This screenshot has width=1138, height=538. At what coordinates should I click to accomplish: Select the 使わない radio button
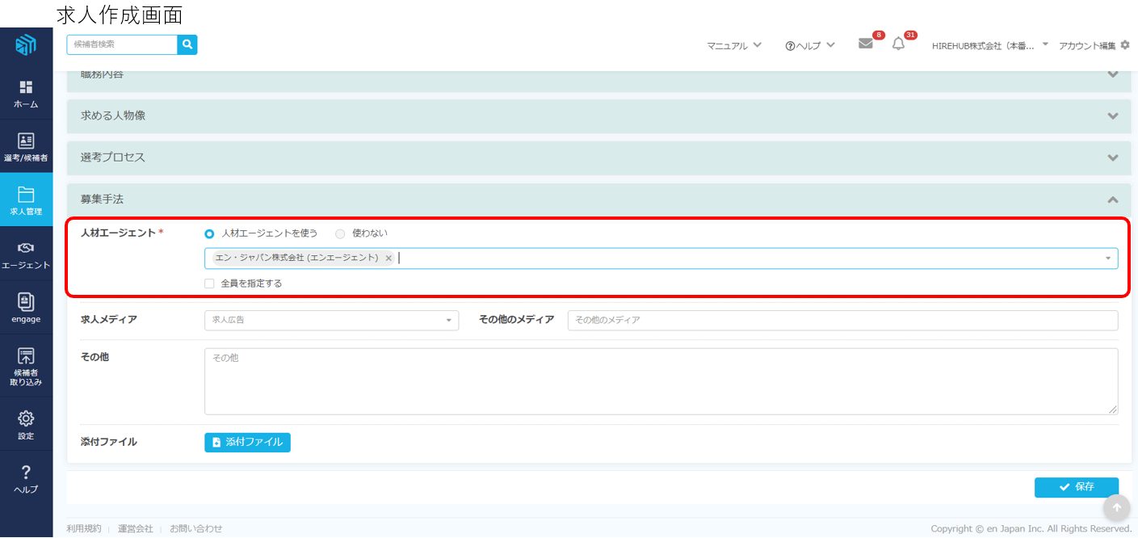[x=340, y=233]
